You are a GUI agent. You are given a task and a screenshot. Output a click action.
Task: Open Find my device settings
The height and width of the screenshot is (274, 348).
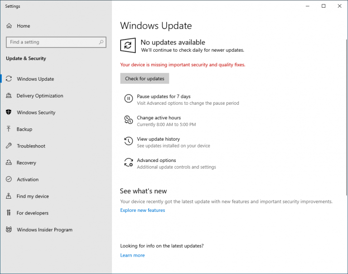pyautogui.click(x=33, y=196)
